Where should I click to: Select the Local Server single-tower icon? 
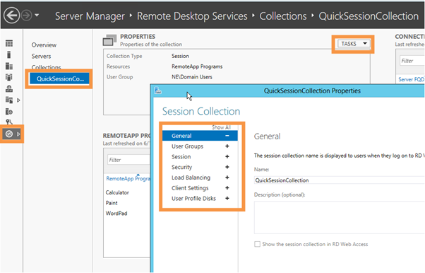[x=9, y=55]
